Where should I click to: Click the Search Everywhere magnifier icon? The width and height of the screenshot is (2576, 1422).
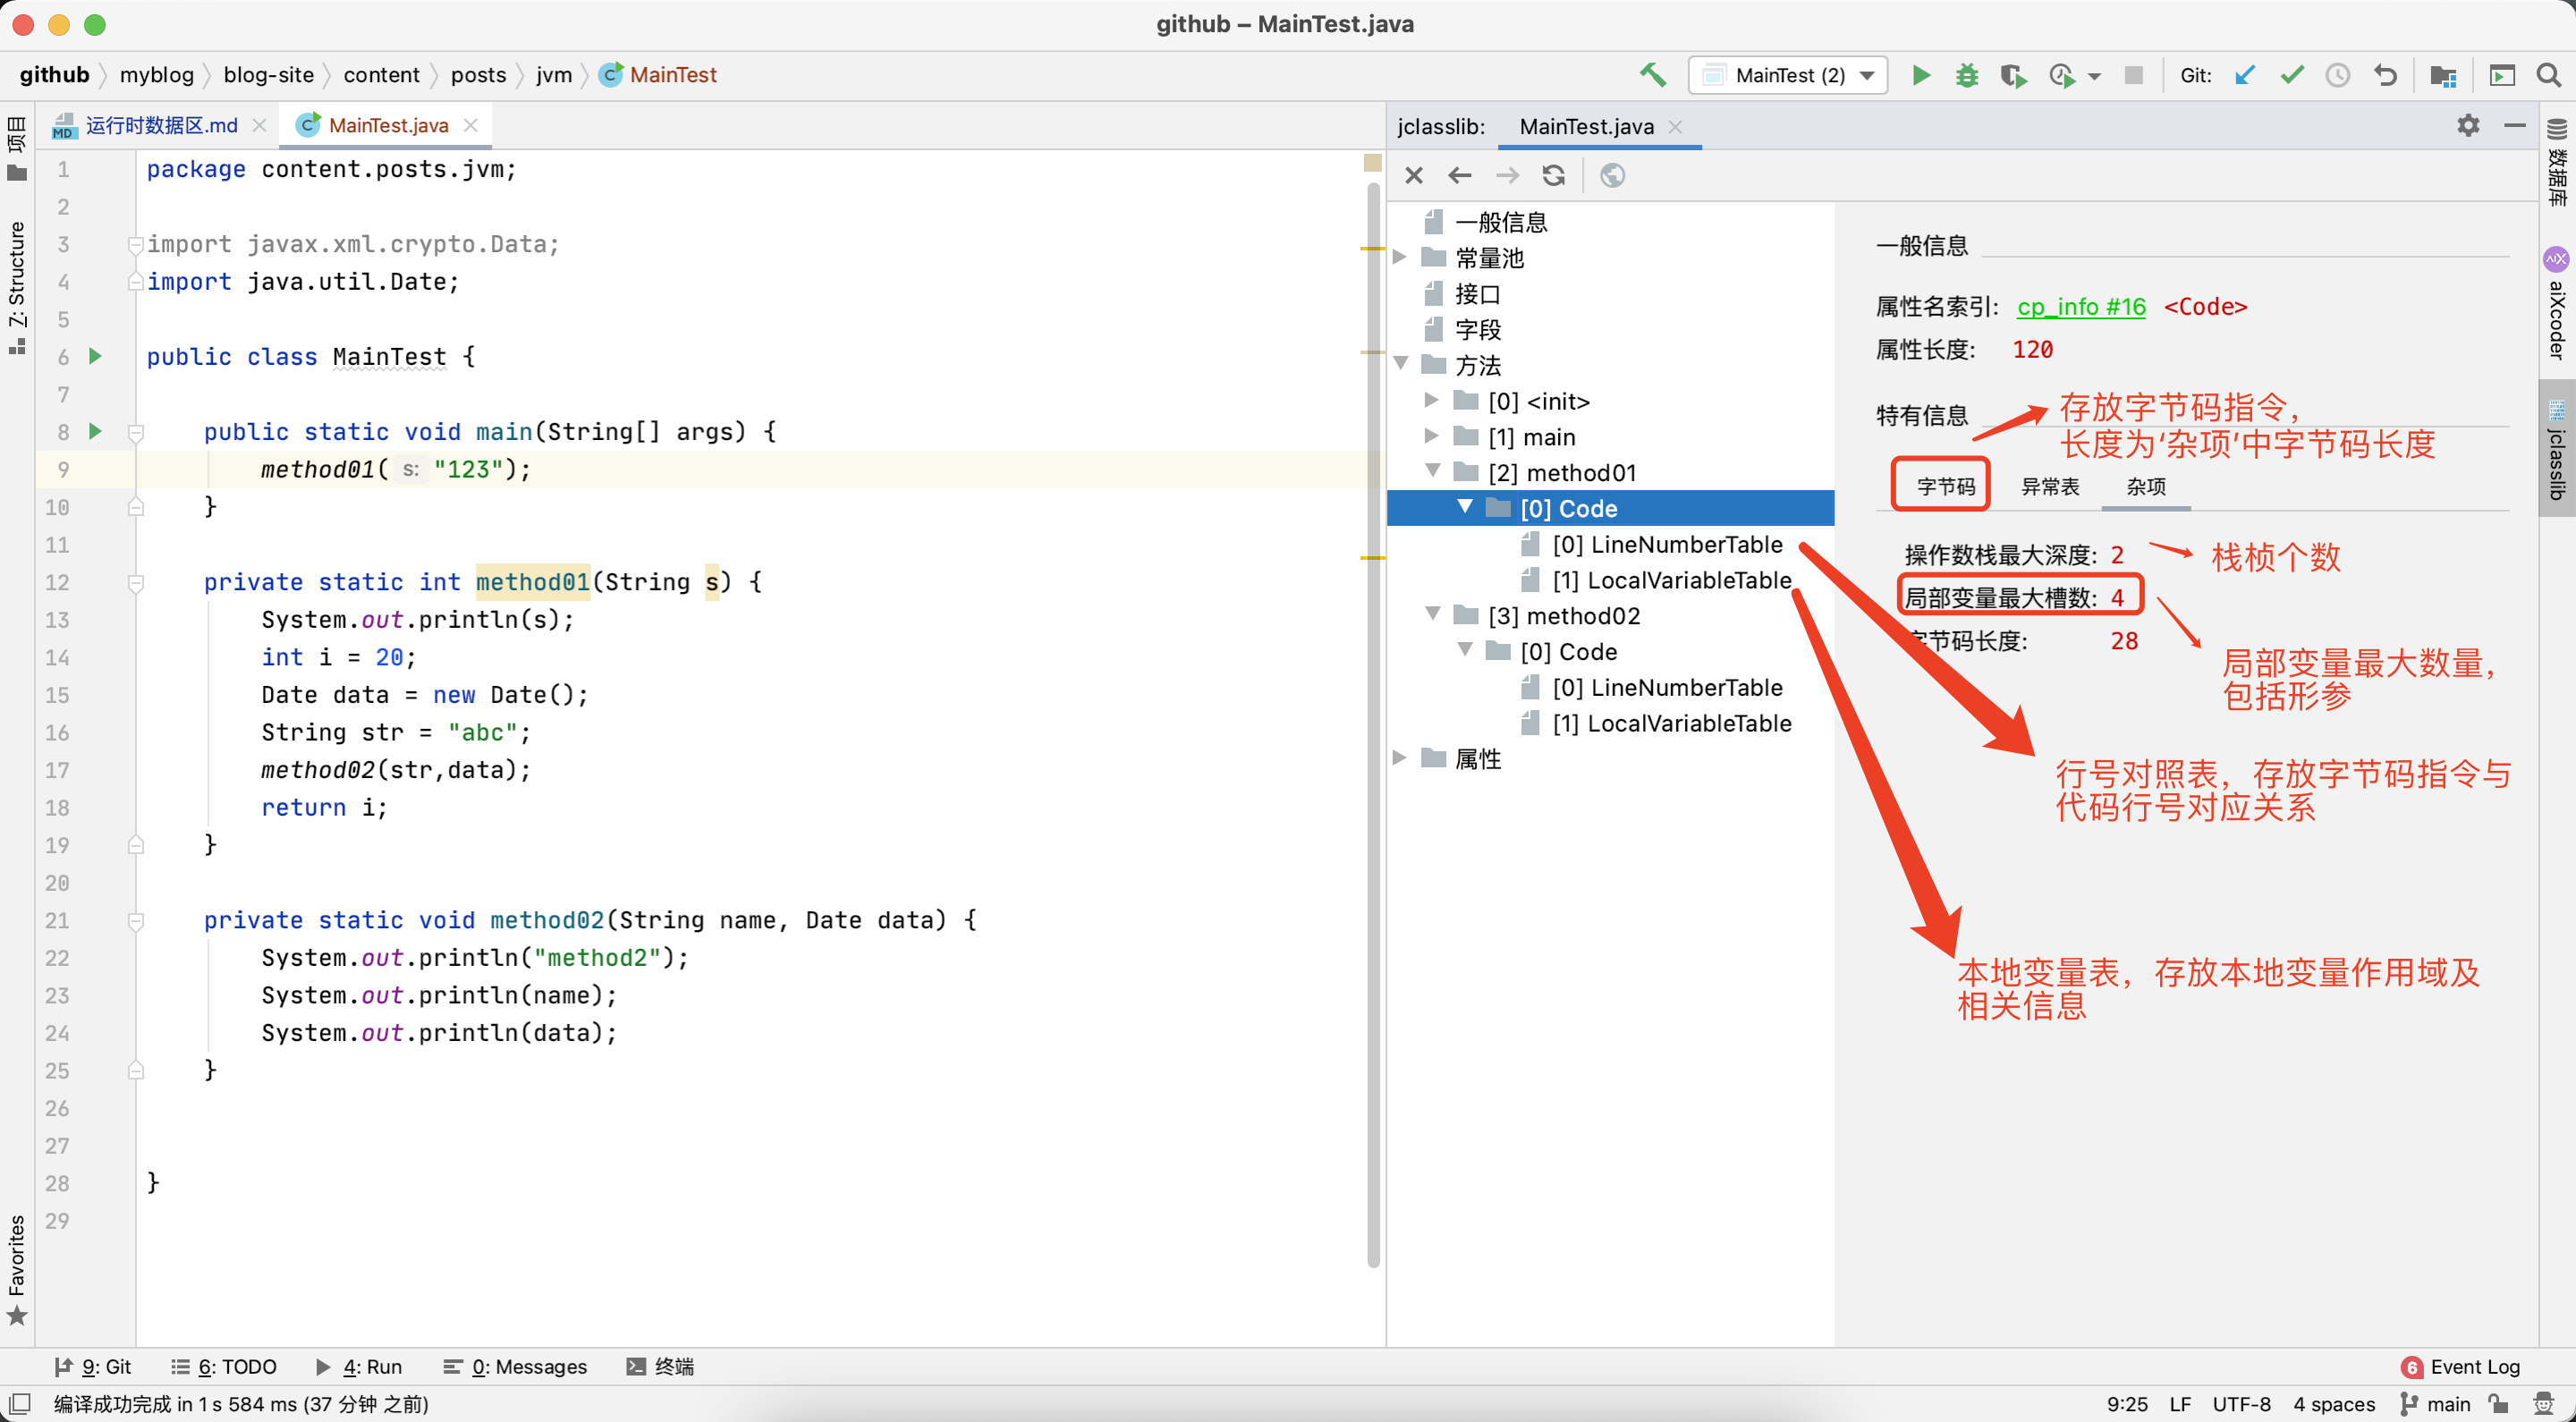point(2549,75)
